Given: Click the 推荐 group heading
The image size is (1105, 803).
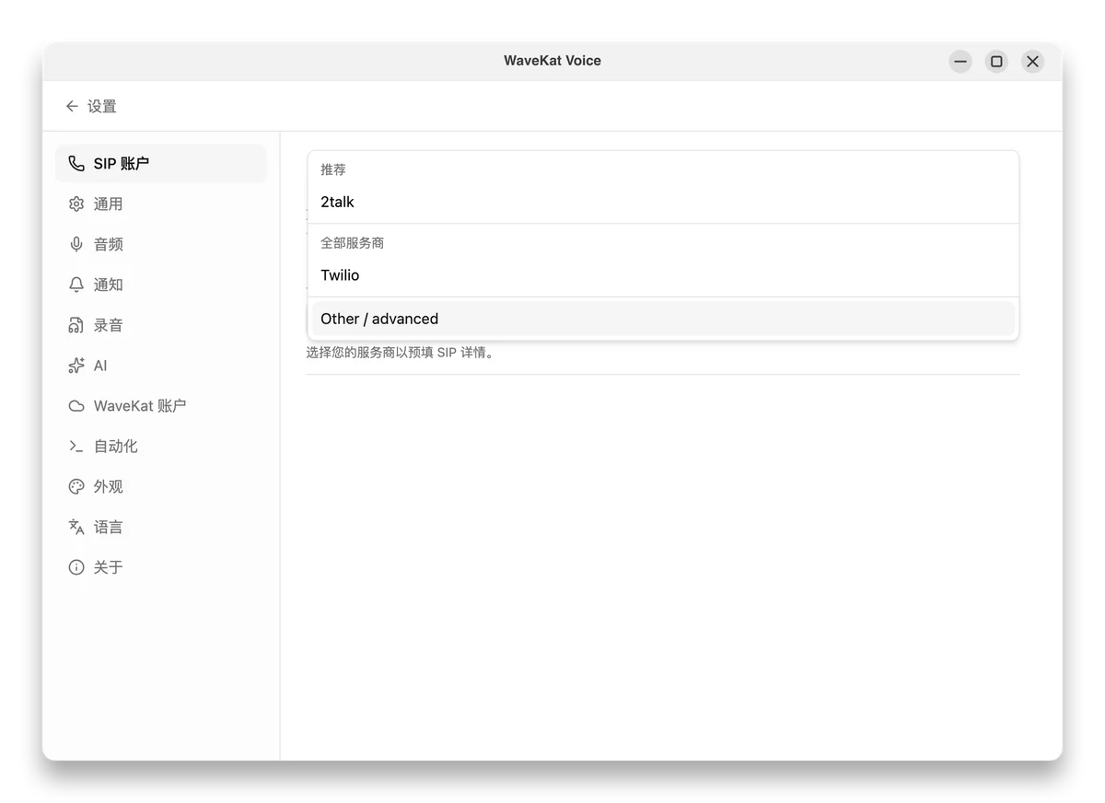Looking at the screenshot, I should [x=333, y=169].
